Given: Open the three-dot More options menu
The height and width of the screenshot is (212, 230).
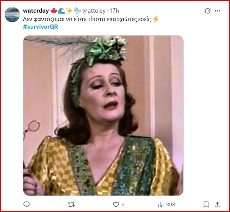Looking at the screenshot, I should [x=218, y=11].
